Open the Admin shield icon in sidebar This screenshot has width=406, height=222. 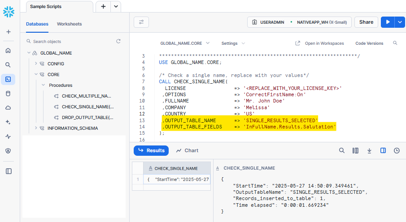coord(8,151)
